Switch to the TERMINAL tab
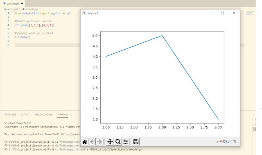This screenshot has width=262, height=155. pyautogui.click(x=63, y=114)
